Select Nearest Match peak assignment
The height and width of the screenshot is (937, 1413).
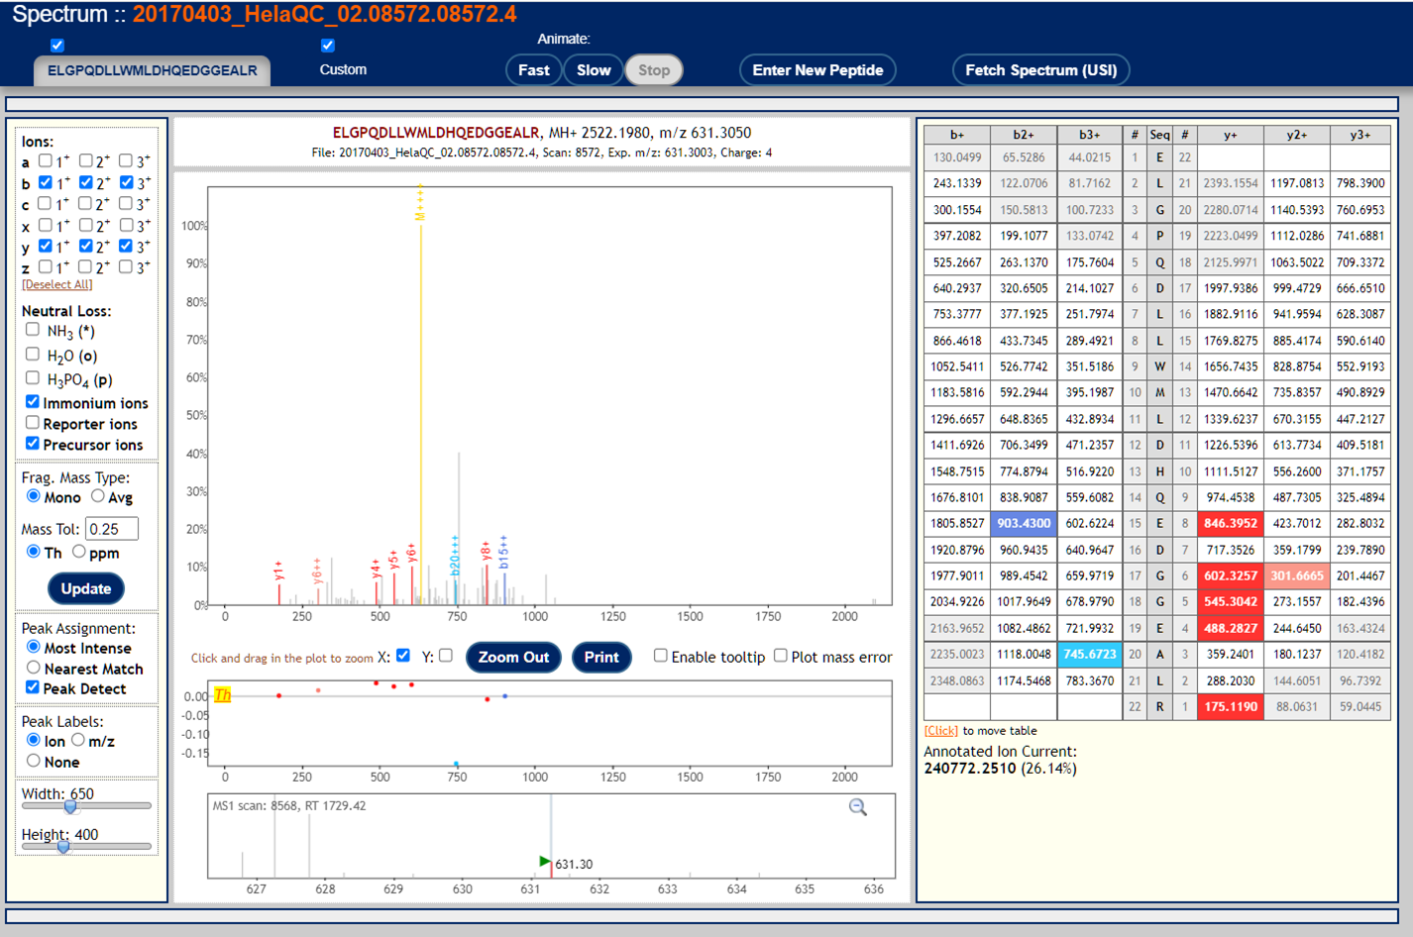34,668
